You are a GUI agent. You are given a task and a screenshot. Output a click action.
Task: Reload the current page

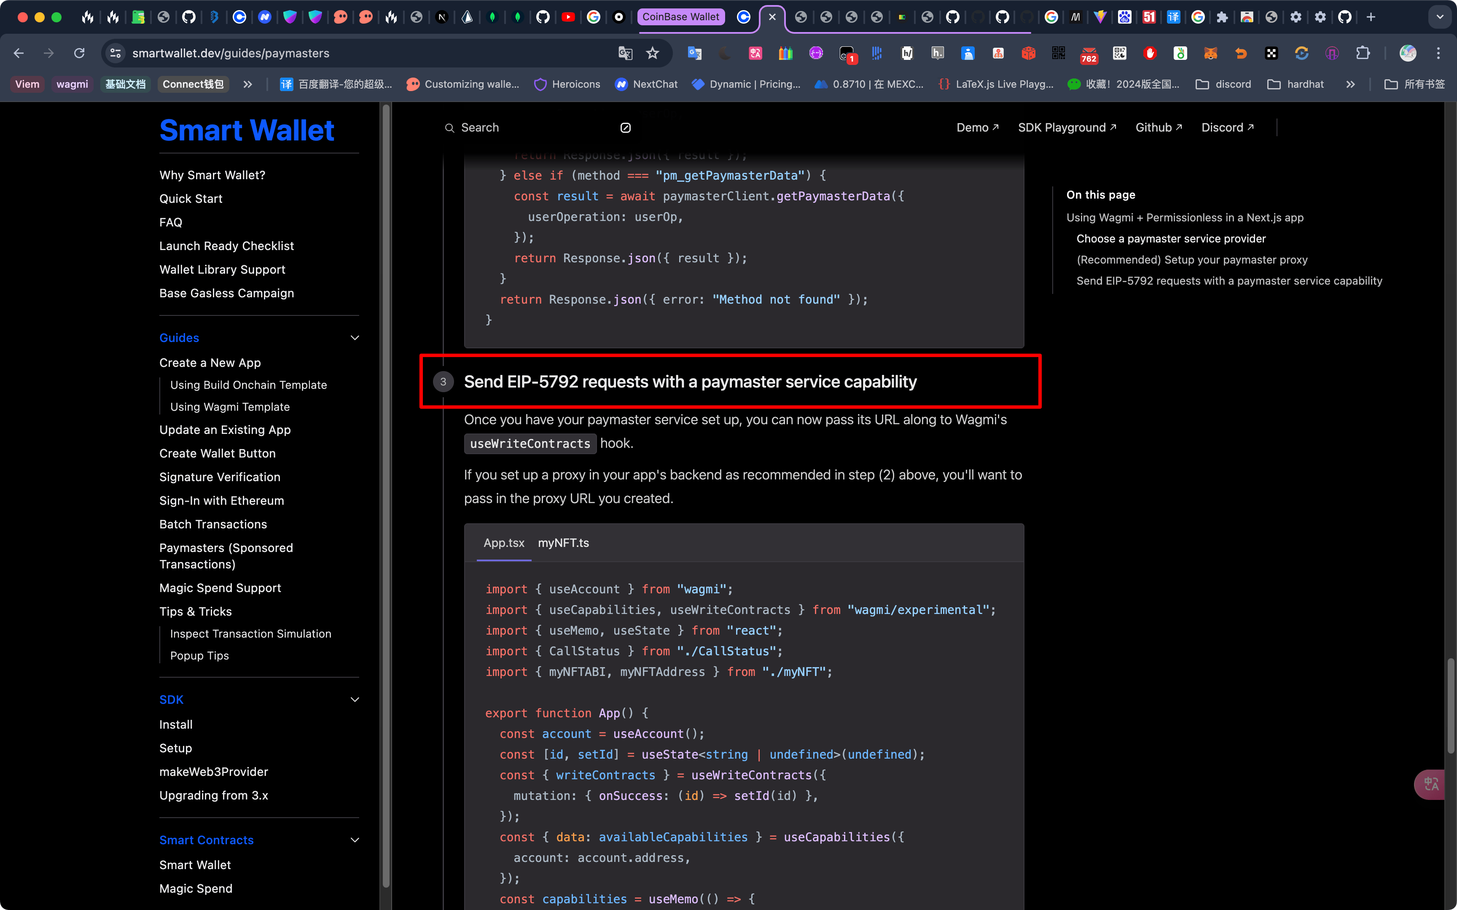point(79,53)
